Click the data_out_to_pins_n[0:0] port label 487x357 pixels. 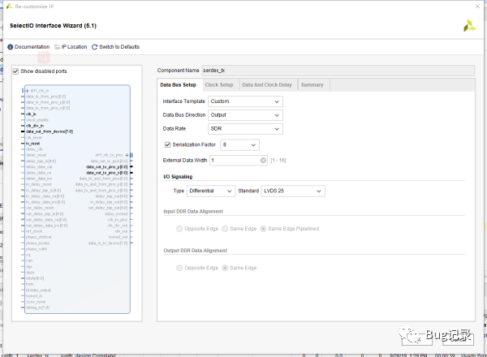tap(107, 173)
